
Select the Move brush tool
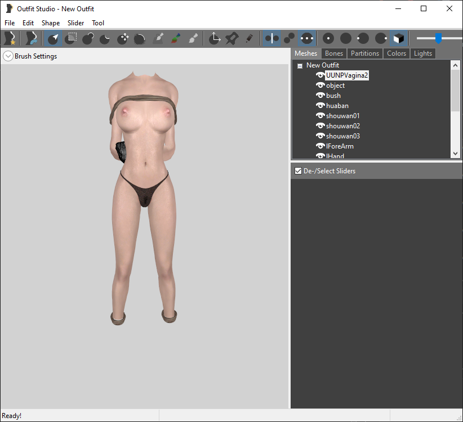click(123, 38)
